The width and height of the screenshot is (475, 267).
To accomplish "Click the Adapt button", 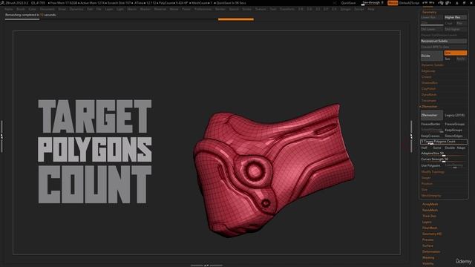I will click(x=461, y=148).
